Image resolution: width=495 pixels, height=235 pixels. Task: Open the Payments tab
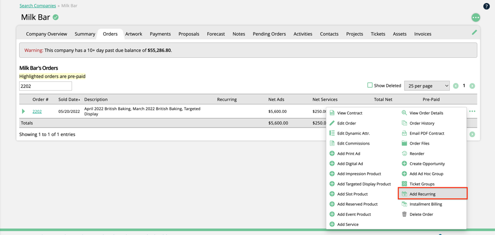click(x=160, y=34)
